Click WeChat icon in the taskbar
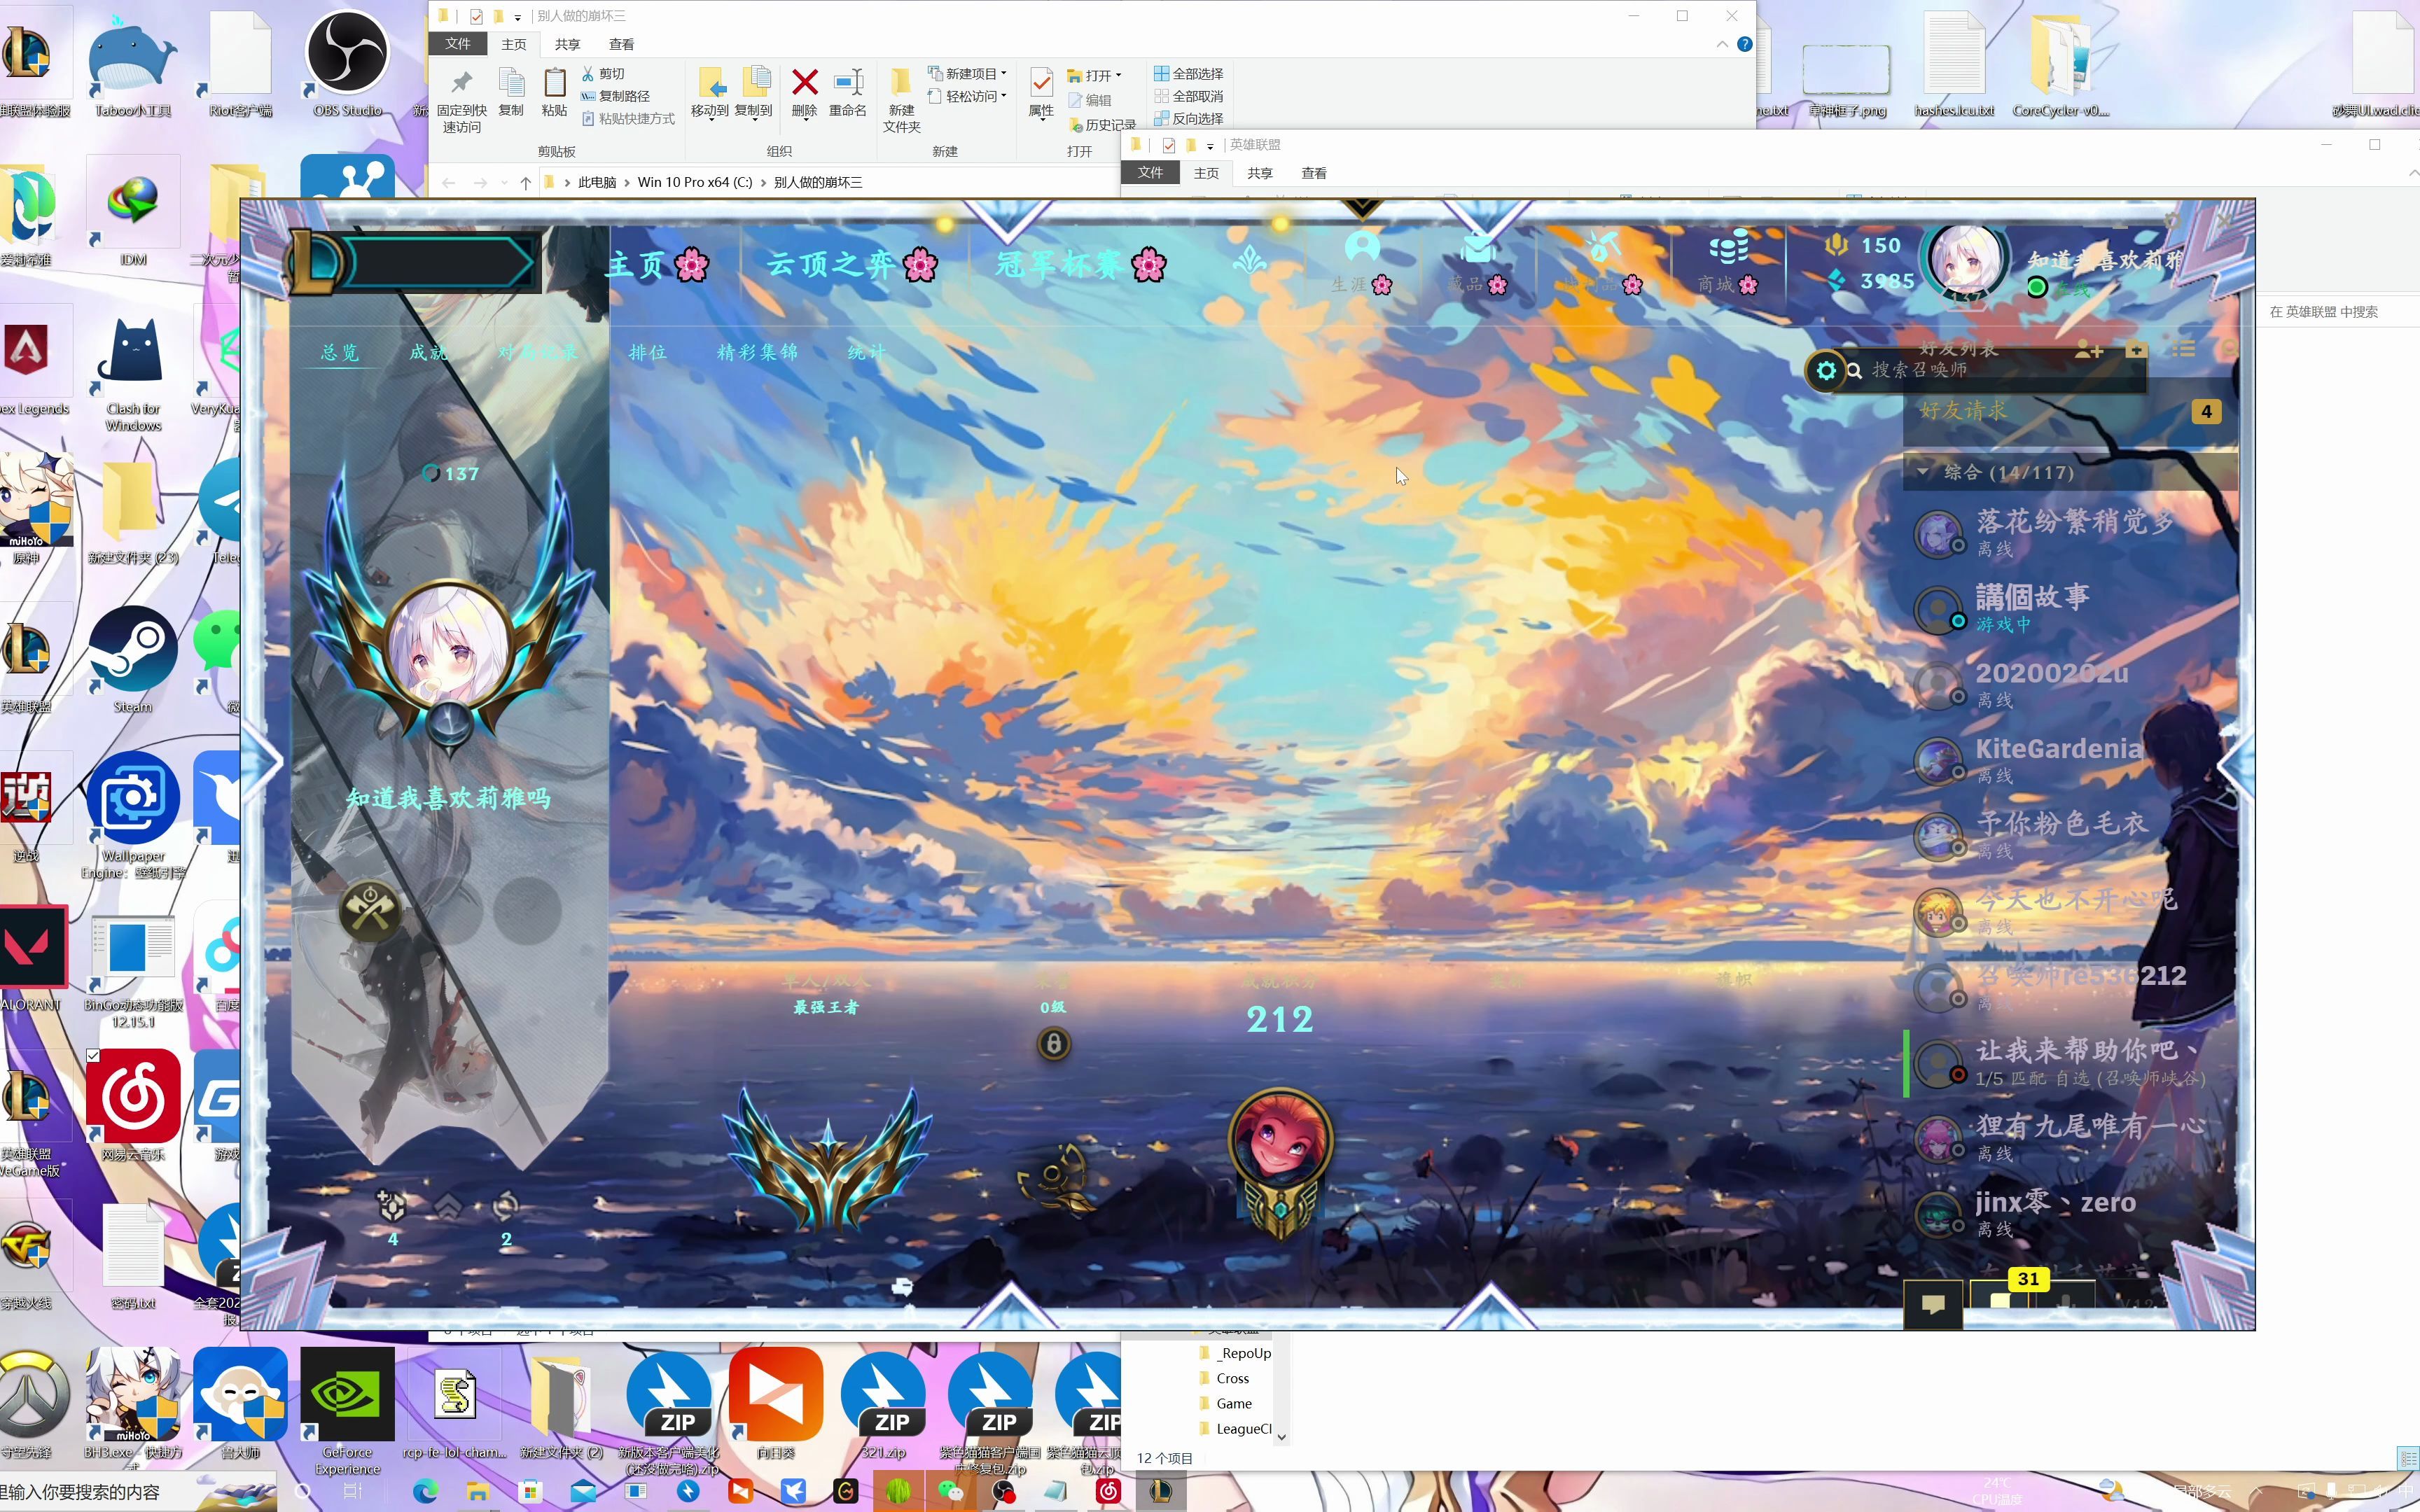The width and height of the screenshot is (2420, 1512). [950, 1491]
